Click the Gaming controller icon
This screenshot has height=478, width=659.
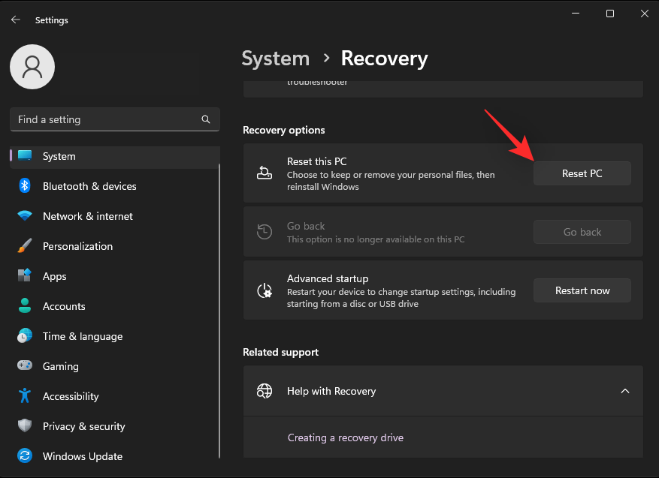[x=25, y=365]
